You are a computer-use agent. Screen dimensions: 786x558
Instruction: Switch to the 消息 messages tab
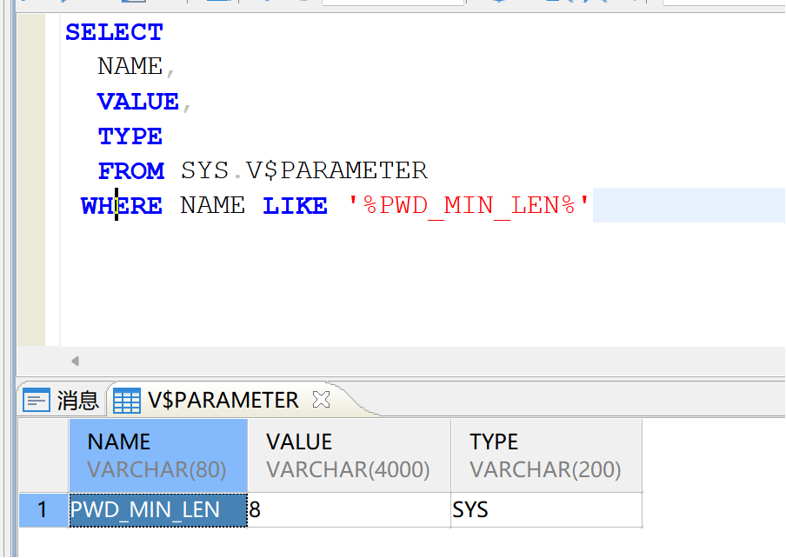[61, 400]
